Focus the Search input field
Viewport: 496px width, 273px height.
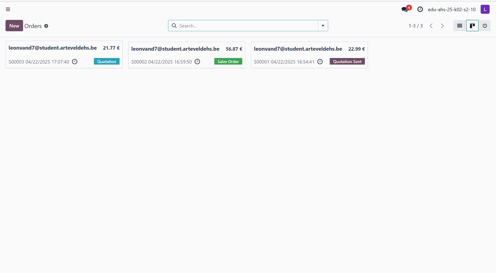coord(248,26)
